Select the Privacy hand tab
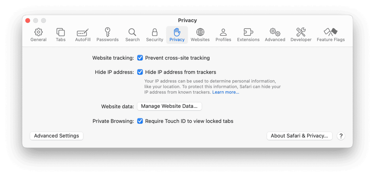The height and width of the screenshot is (177, 375). [x=177, y=35]
